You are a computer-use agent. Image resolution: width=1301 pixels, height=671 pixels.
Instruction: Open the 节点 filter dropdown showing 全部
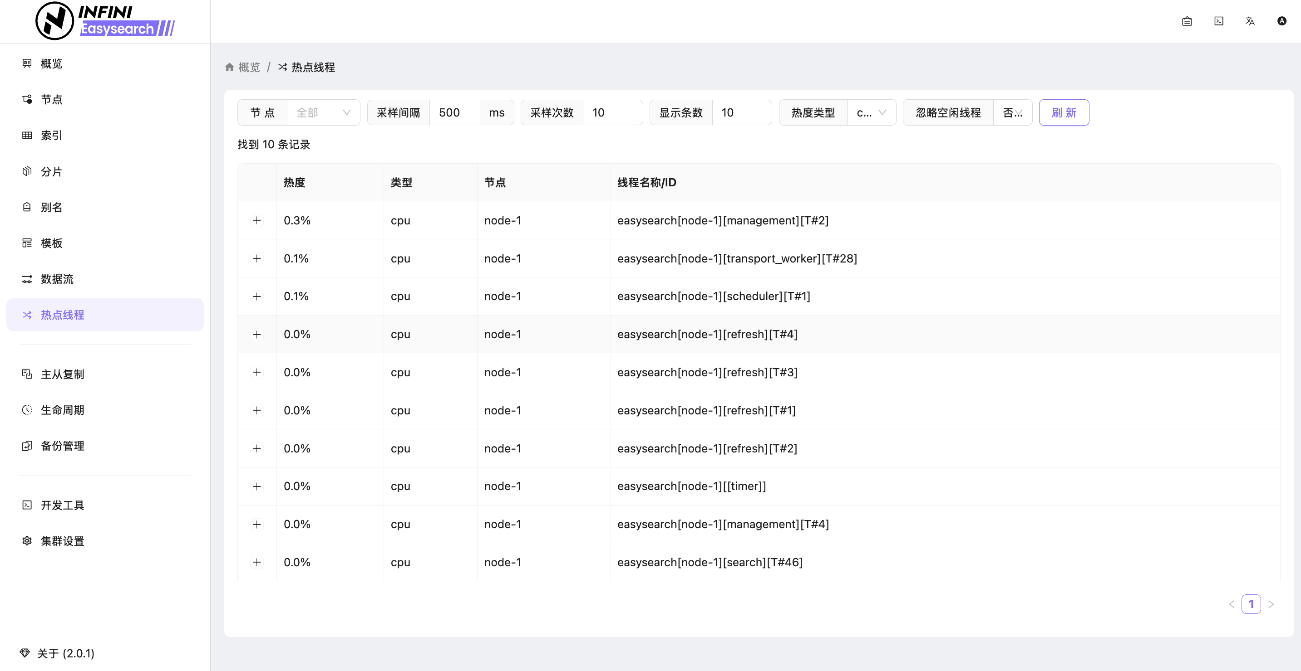point(323,112)
